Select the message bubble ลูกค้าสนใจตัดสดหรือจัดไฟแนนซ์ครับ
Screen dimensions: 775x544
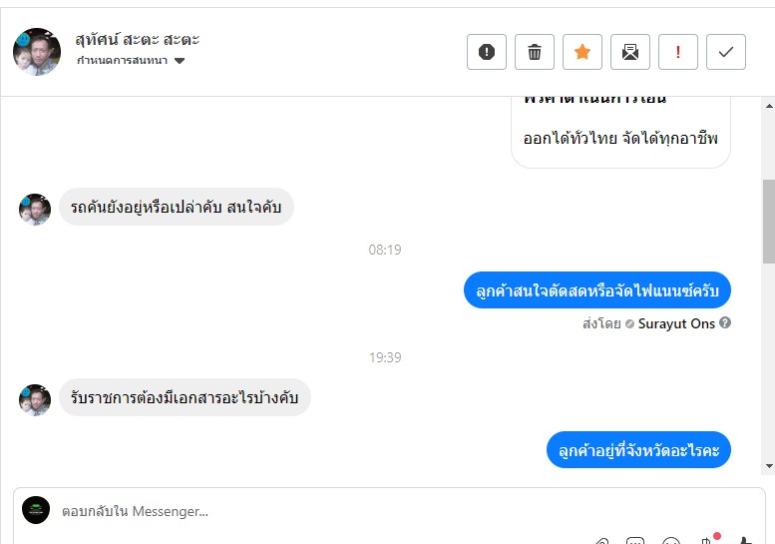(597, 290)
